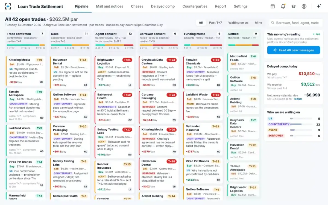The width and height of the screenshot is (328, 205).
Task: Open the Kittering Media T+9 card
Action: (26, 71)
